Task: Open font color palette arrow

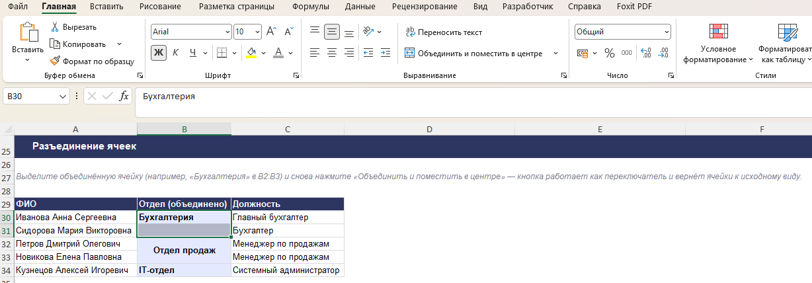Action: [292, 53]
